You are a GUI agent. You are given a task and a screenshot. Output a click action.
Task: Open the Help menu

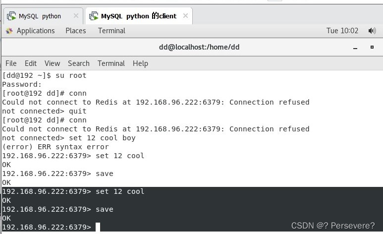tap(140, 63)
